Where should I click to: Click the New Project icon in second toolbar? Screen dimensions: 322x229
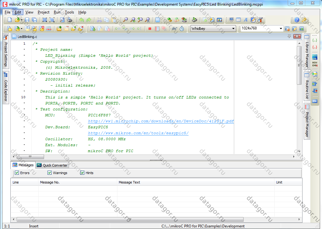(10, 29)
